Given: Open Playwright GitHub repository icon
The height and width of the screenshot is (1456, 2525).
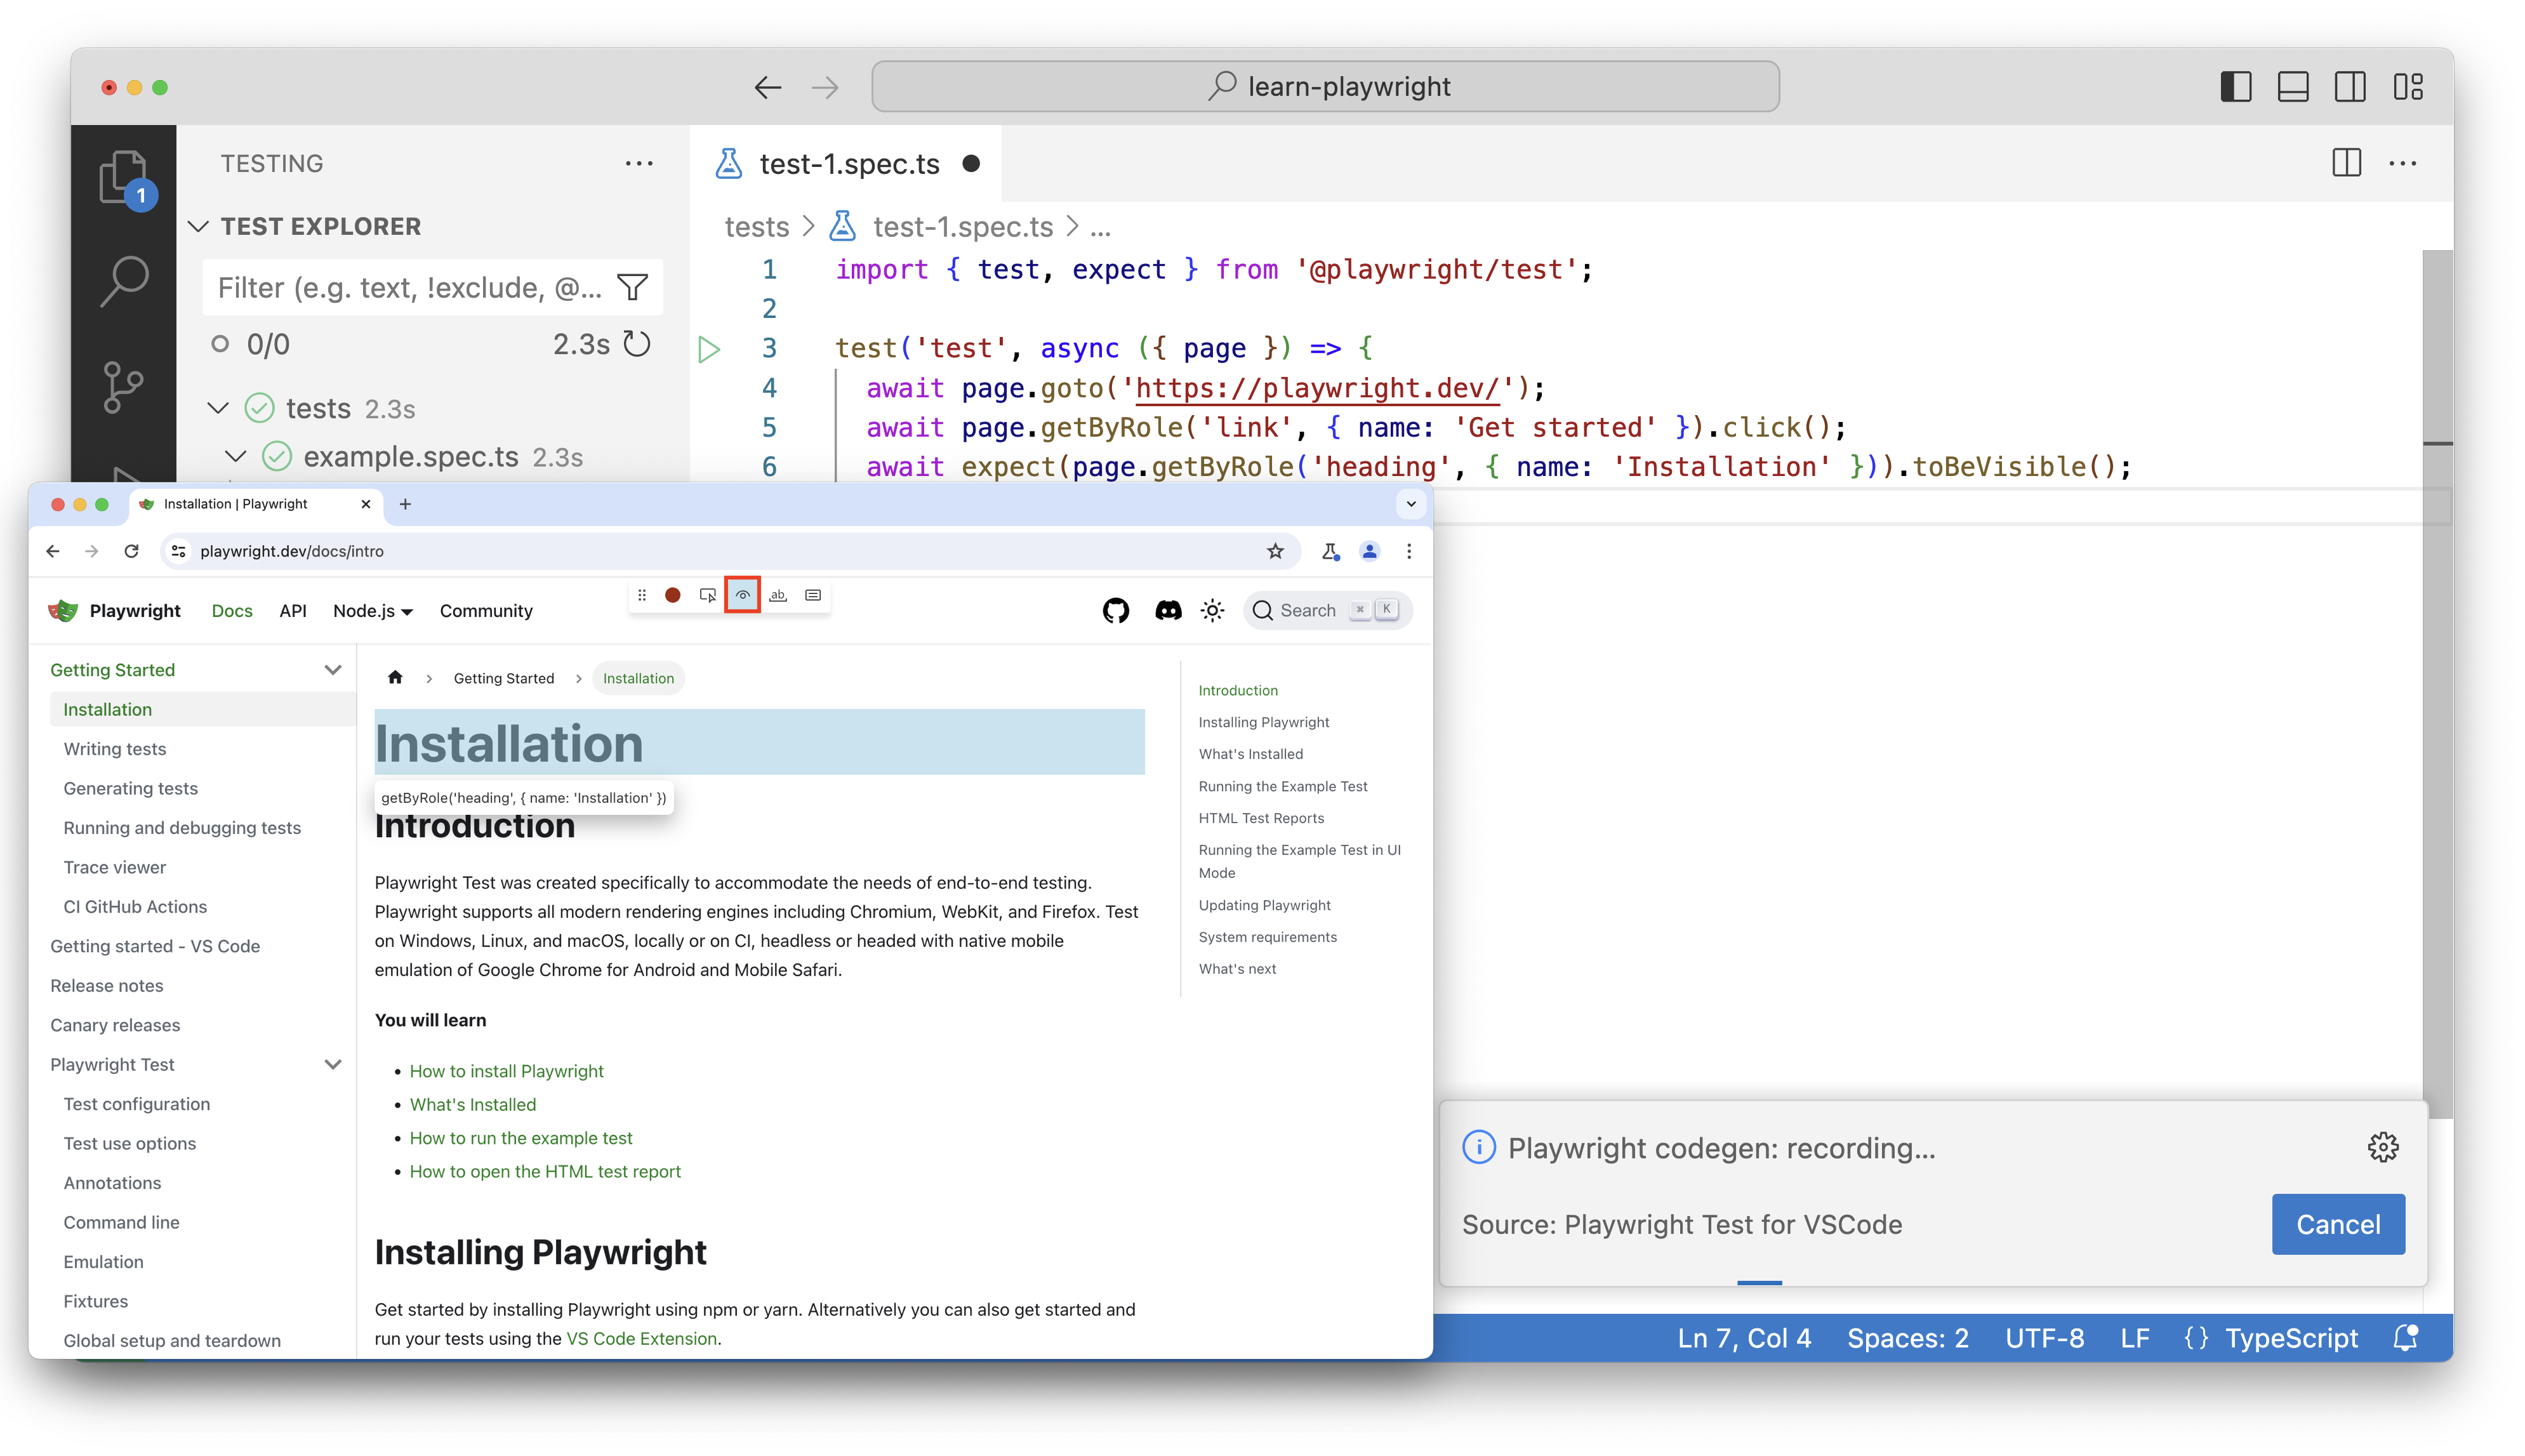Looking at the screenshot, I should (x=1116, y=610).
